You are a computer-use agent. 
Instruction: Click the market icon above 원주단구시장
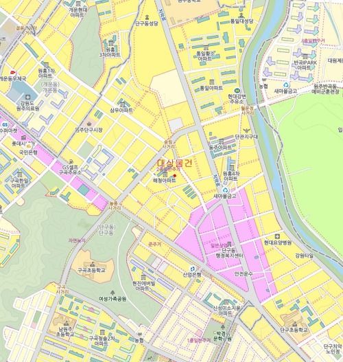(x=89, y=124)
